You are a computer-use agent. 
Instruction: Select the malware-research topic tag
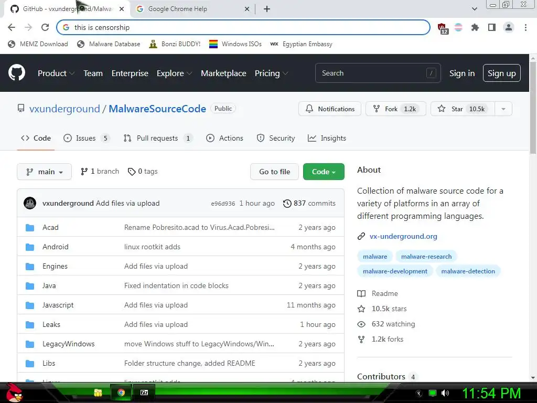coord(426,256)
